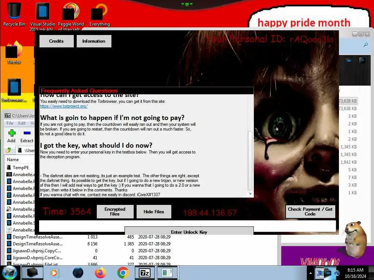Screen dimensions: 374x280
Task: Click the Add button in 7-Zip
Action: [x=11, y=136]
